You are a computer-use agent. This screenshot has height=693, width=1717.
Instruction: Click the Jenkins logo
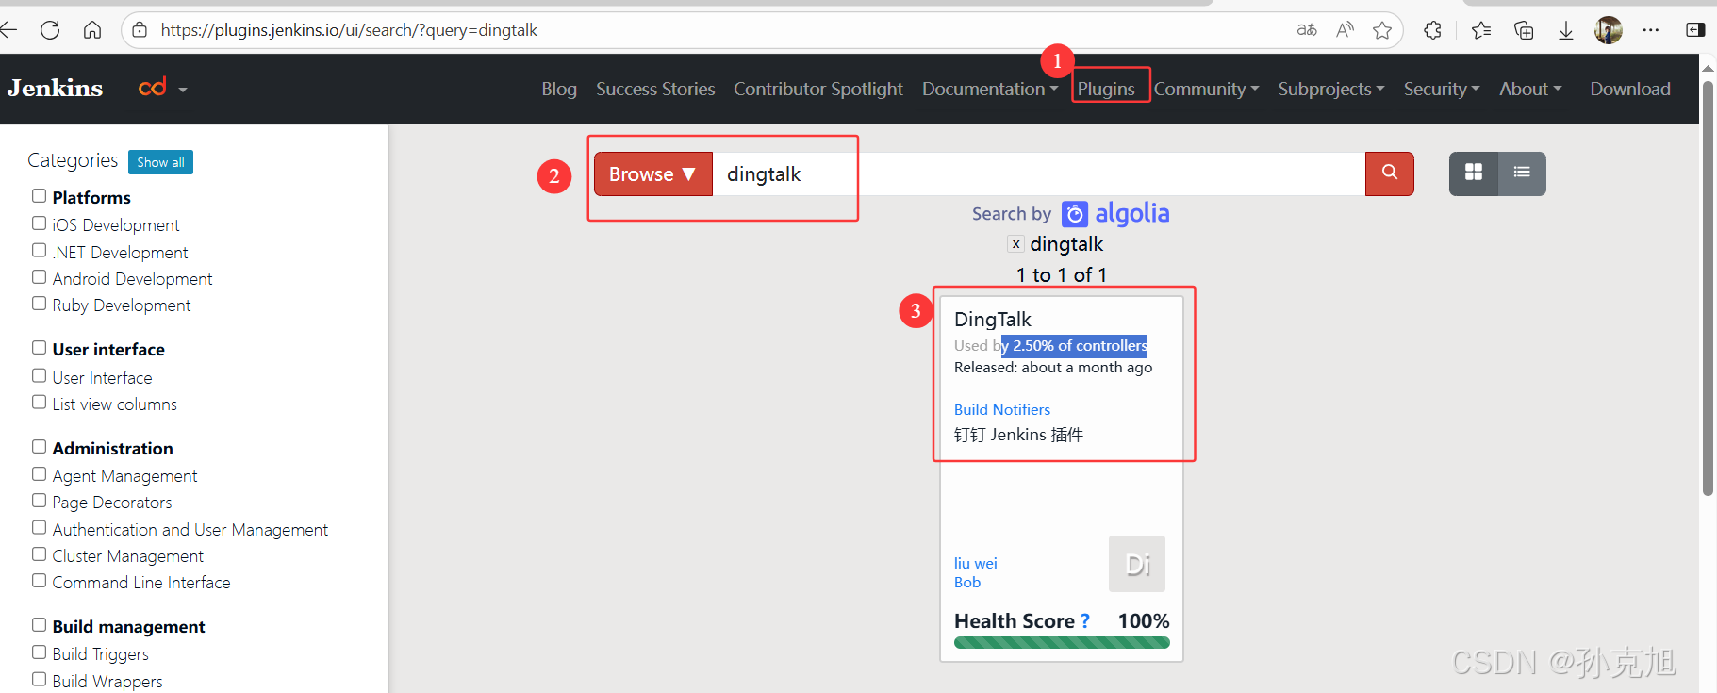point(55,89)
